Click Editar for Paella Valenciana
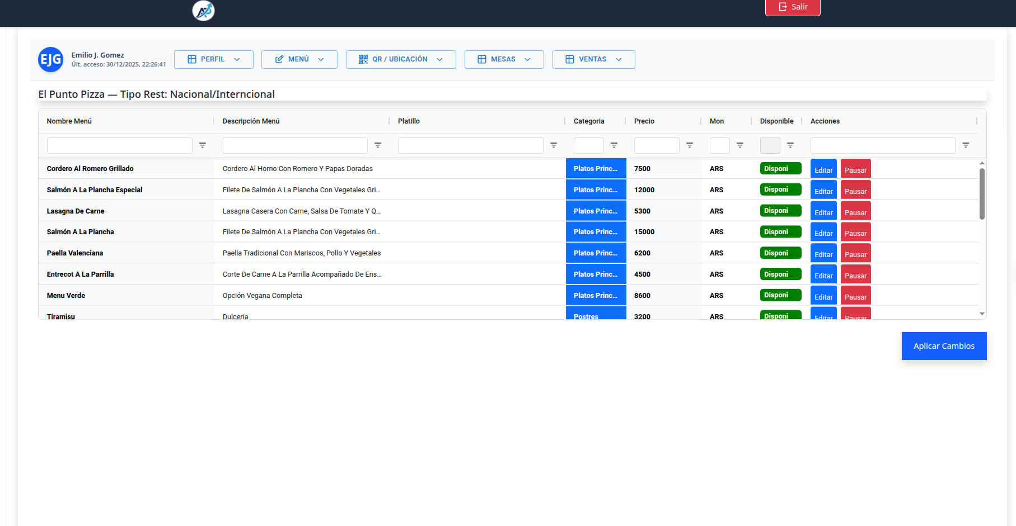The height and width of the screenshot is (526, 1016). coord(823,254)
